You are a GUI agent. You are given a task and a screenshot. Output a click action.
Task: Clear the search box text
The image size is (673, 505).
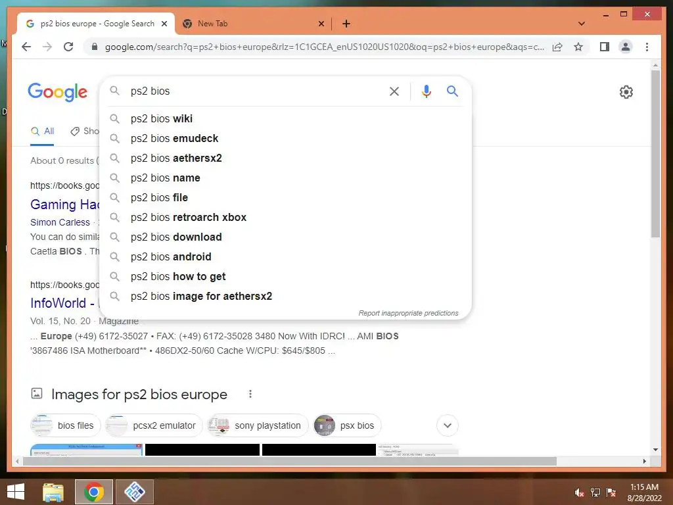click(394, 91)
